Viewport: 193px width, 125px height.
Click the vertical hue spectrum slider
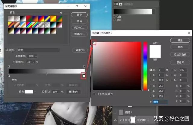coord(145,66)
